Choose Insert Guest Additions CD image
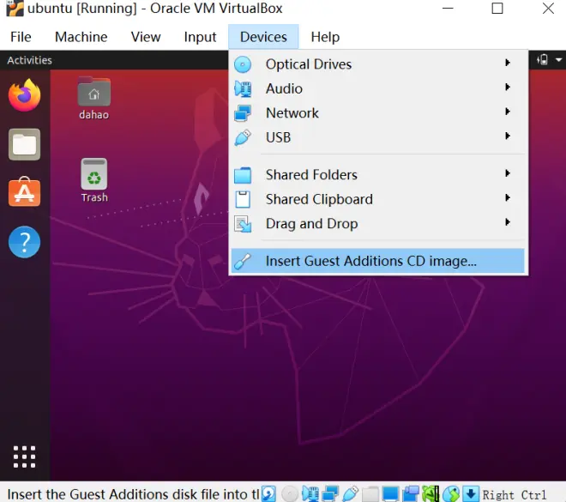 (x=377, y=261)
